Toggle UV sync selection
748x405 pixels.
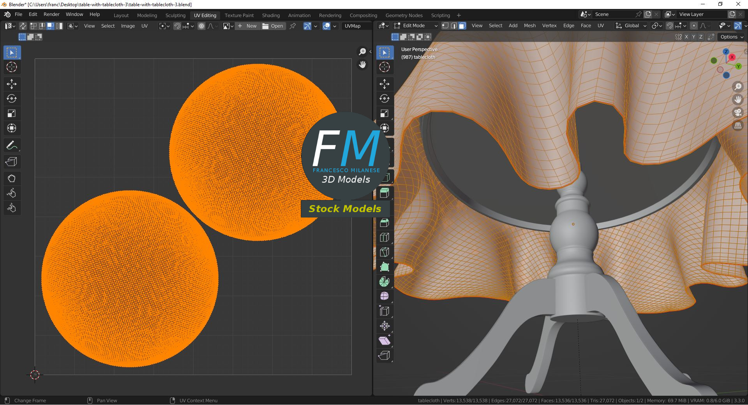23,26
